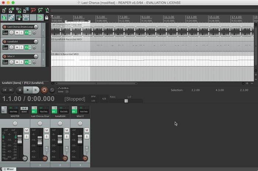Image resolution: width=258 pixels, height=171 pixels.
Task: Toggle snap via the magnet icon
Action: (40, 17)
